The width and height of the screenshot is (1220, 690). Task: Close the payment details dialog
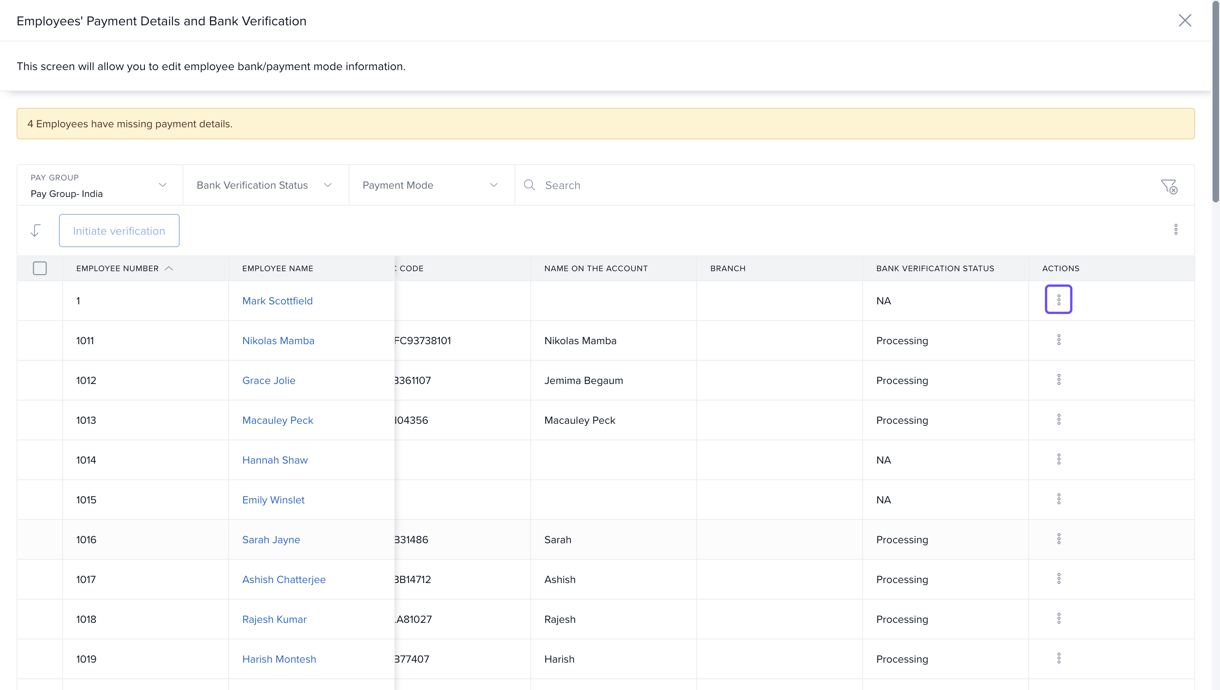[x=1184, y=20]
